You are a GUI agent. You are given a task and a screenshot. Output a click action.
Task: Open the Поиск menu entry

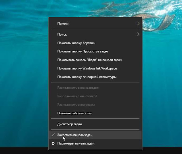point(95,34)
